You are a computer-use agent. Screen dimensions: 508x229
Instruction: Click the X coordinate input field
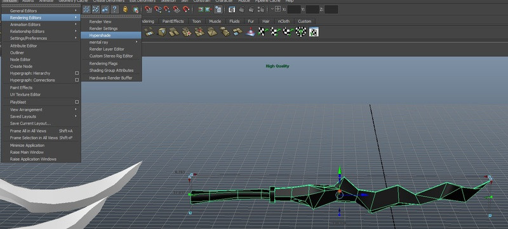(294, 9)
